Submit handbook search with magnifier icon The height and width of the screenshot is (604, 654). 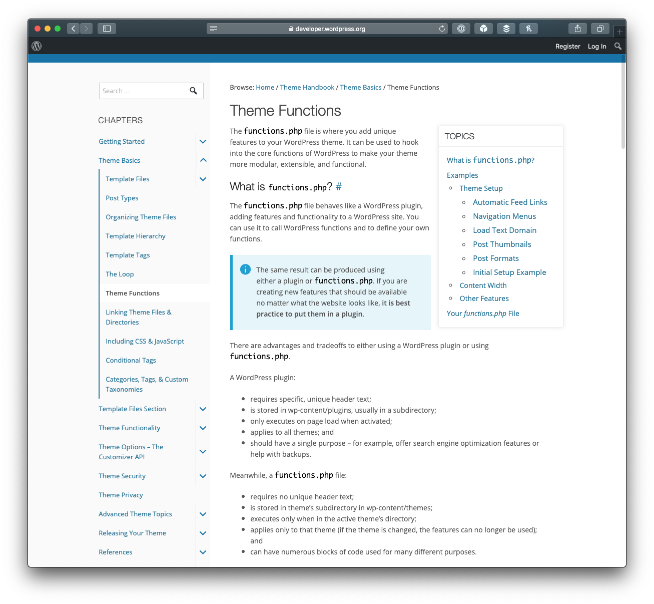[193, 91]
